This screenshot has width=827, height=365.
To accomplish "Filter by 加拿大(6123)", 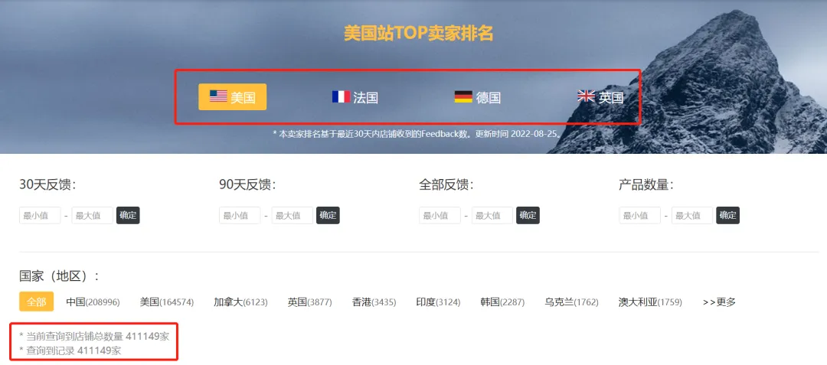I will pyautogui.click(x=240, y=302).
